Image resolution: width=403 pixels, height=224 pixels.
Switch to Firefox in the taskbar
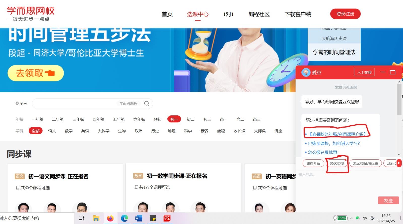point(110,218)
